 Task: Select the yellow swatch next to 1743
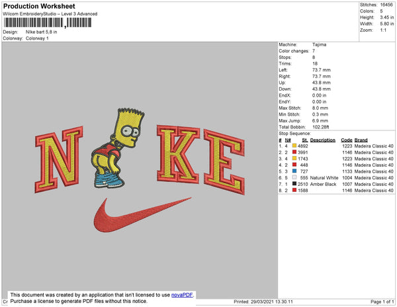(x=294, y=158)
